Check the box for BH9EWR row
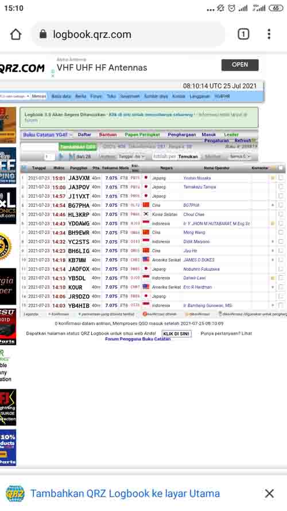Screen dimensions: 287x511 point(281,232)
